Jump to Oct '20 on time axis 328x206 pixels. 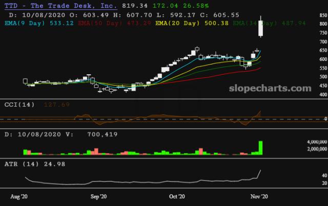[x=176, y=196]
